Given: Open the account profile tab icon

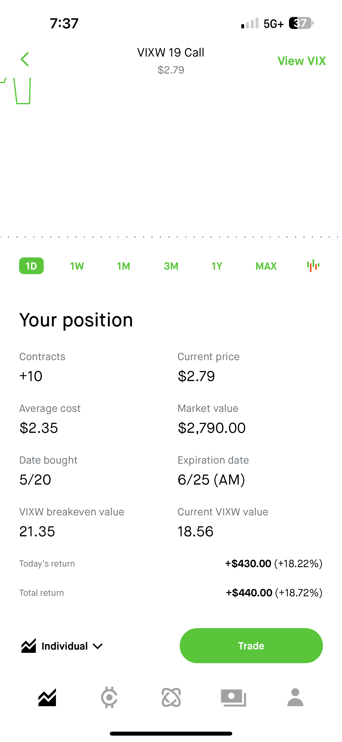Looking at the screenshot, I should click(x=295, y=697).
